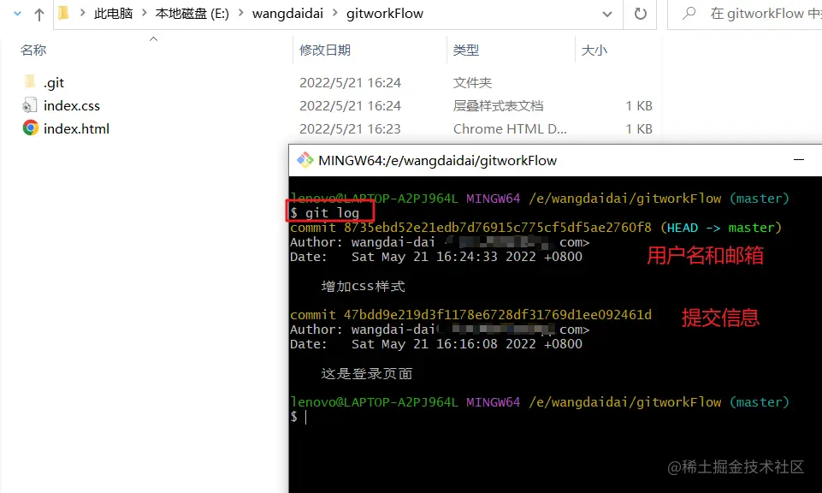Sort files by the 类型 column header
This screenshot has height=493, width=822.
[466, 50]
